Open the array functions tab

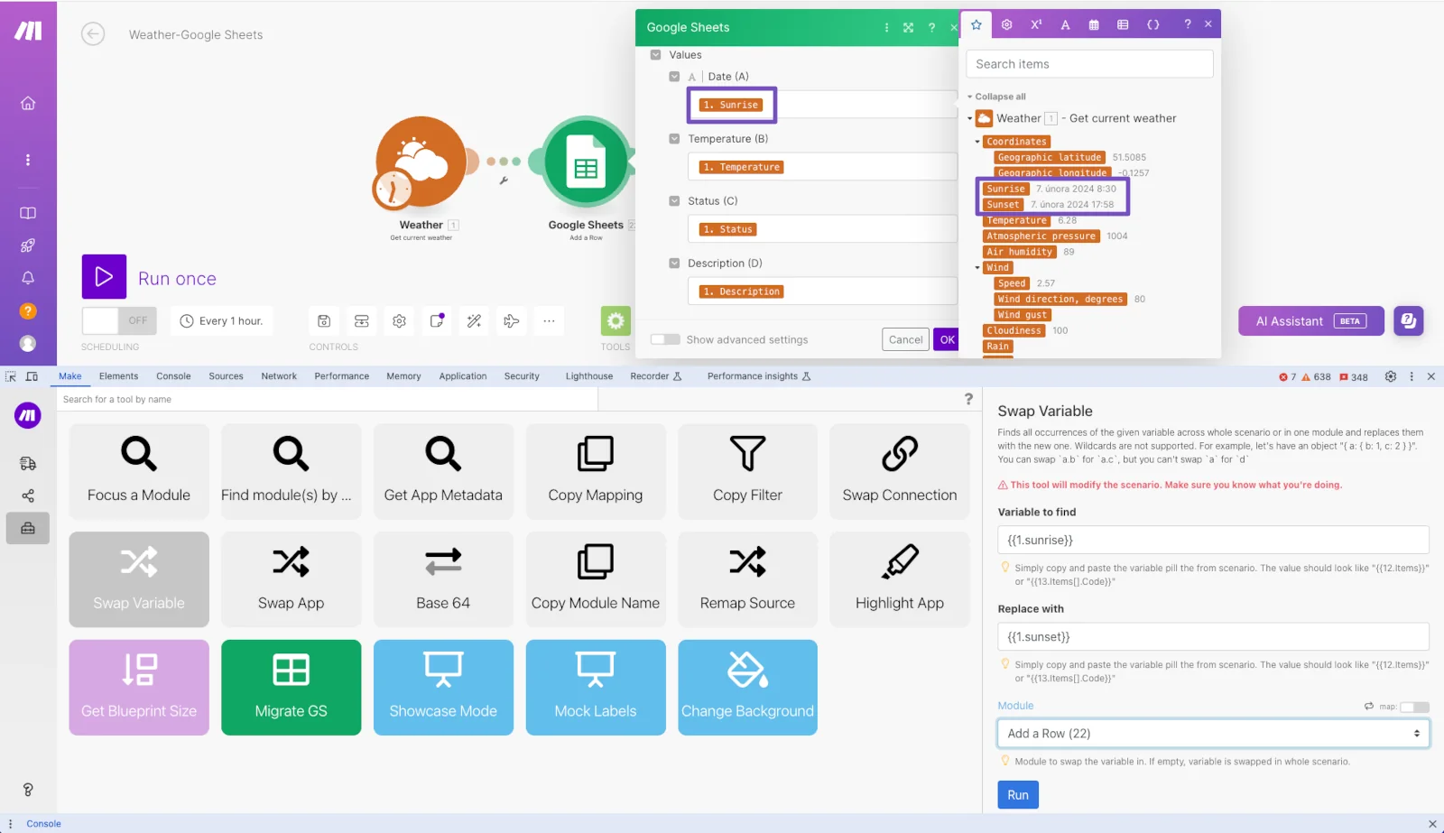coord(1123,24)
